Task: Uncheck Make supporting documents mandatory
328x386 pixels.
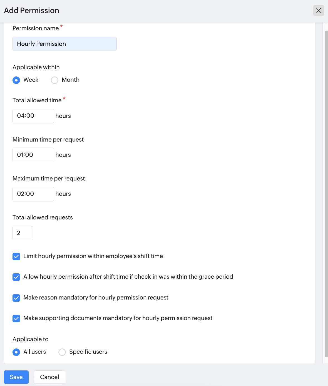Action: pos(16,318)
